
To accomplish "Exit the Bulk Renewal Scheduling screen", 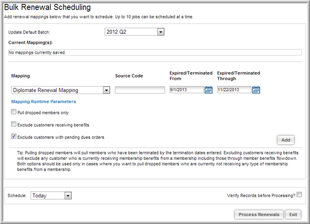I will pos(293,215).
